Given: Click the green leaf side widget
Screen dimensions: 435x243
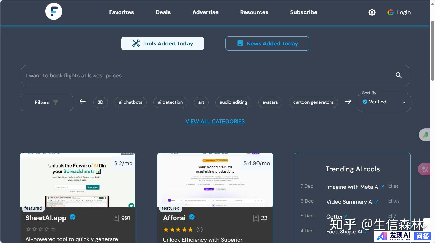Looking at the screenshot, I should point(425,135).
